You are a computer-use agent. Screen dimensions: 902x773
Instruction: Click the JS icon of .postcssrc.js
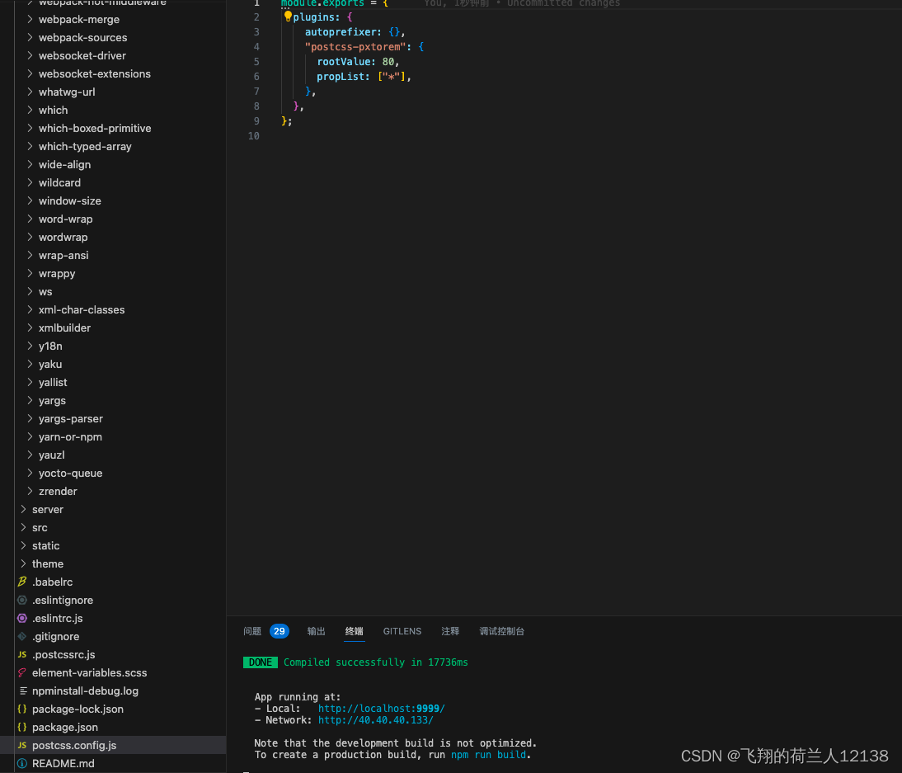point(23,654)
